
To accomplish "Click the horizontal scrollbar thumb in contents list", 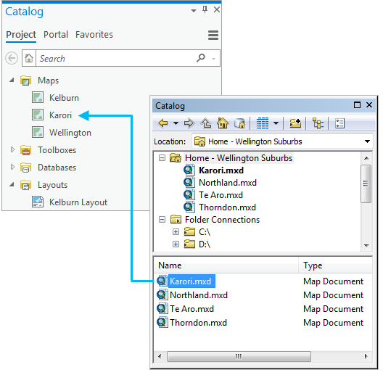I will [x=239, y=356].
